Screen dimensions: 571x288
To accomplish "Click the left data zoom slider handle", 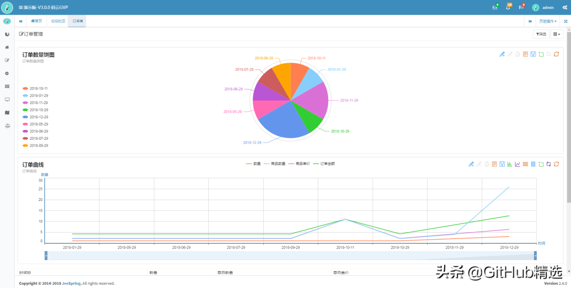I will click(46, 256).
